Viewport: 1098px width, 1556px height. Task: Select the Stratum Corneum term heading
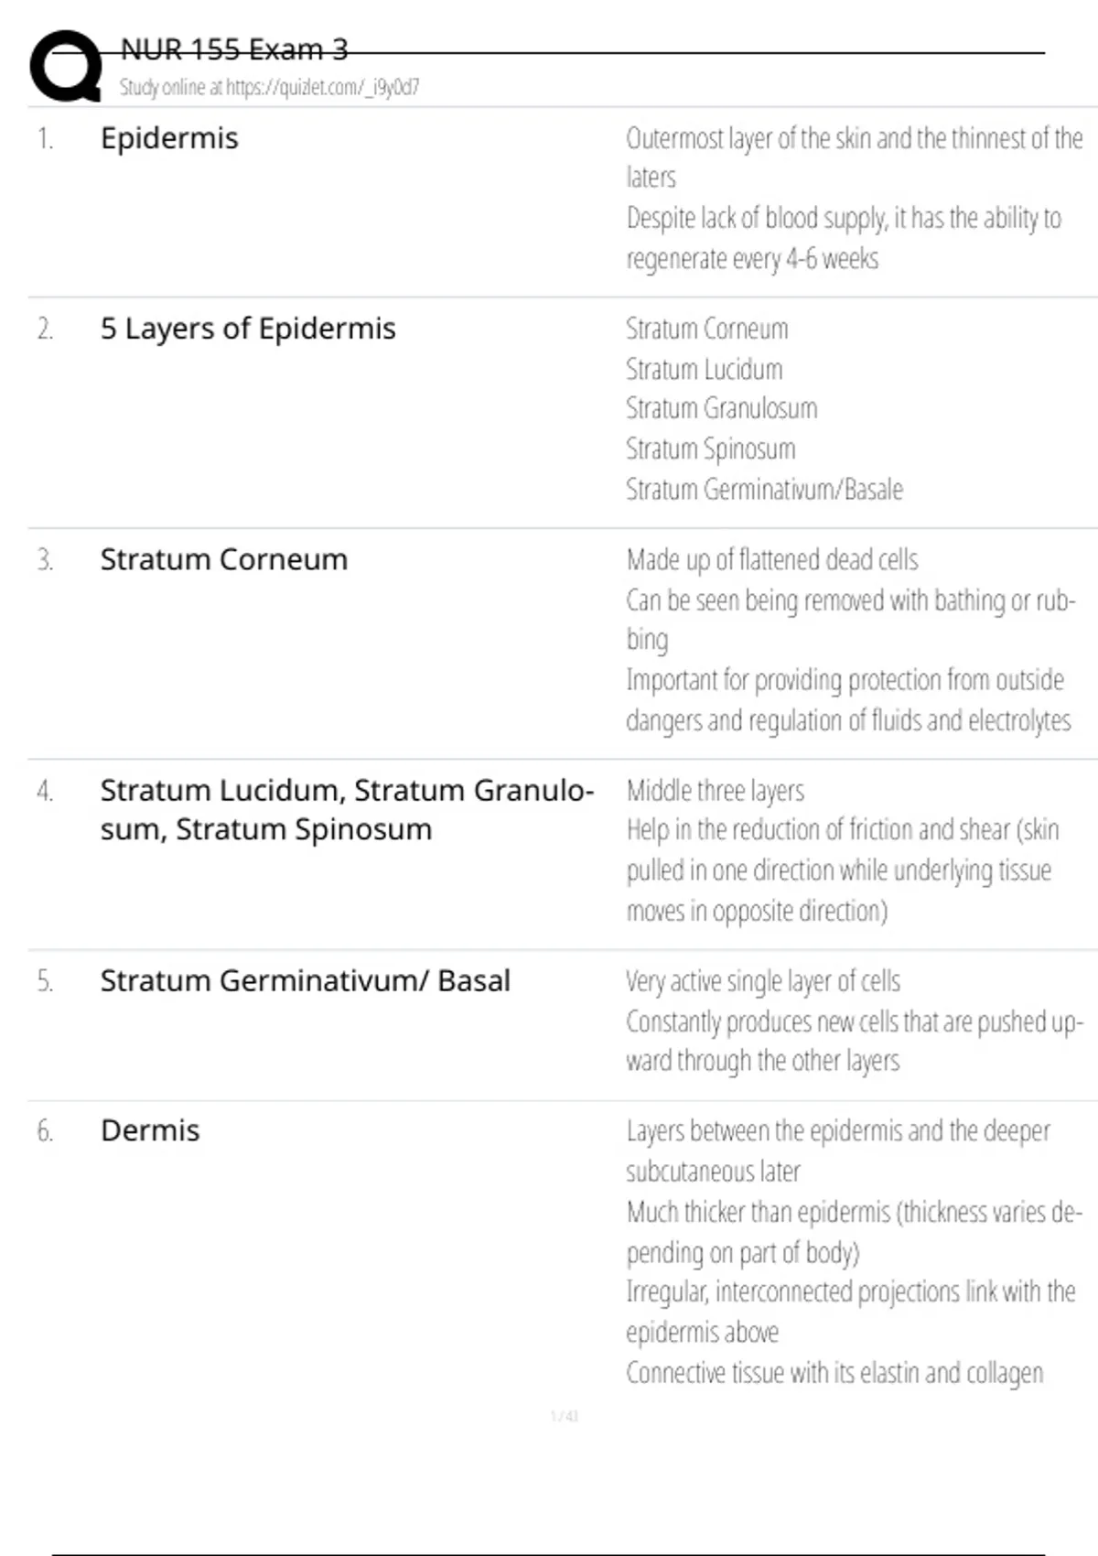[x=224, y=559]
